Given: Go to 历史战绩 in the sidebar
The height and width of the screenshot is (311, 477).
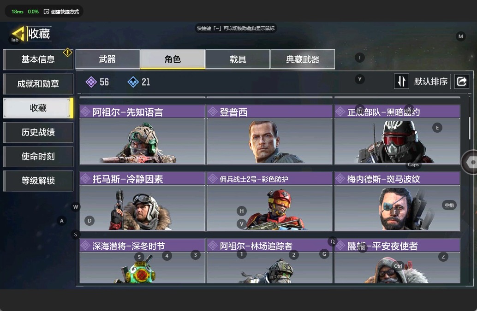Looking at the screenshot, I should (38, 132).
